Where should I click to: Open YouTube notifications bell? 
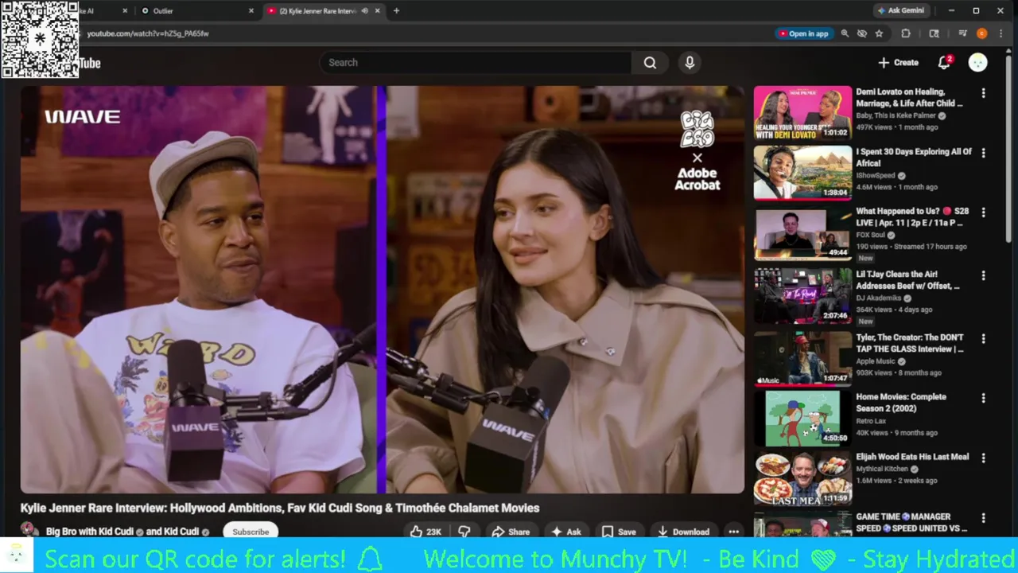click(x=945, y=62)
